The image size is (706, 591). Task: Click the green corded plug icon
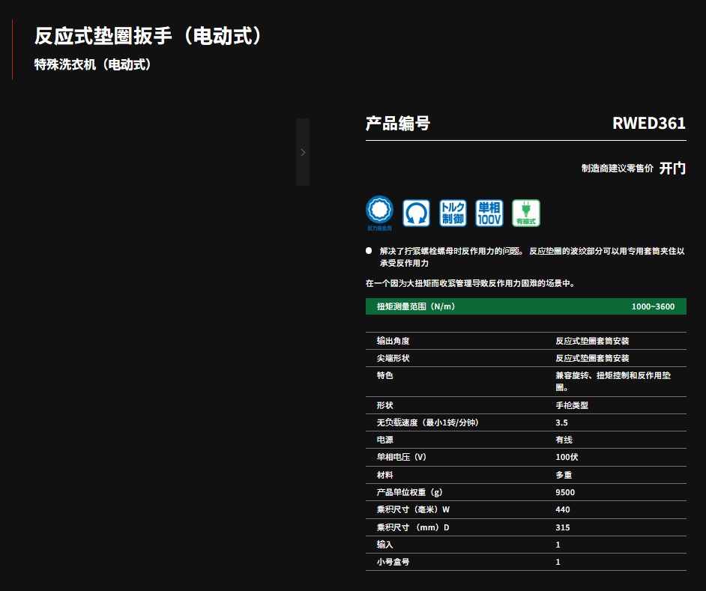tap(525, 213)
